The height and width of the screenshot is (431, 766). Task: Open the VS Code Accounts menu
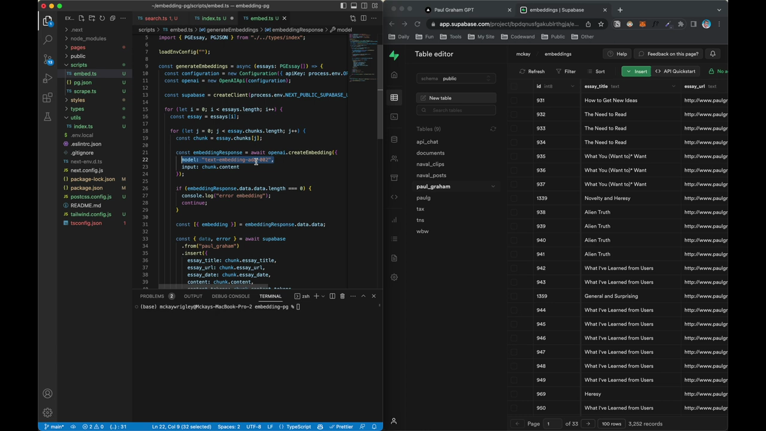pos(47,393)
